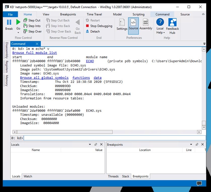
Task: Toggle Source mode preference
Action: [x=133, y=22]
